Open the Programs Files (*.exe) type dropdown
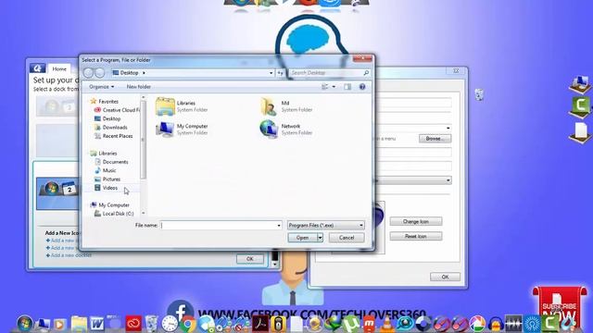Image resolution: width=593 pixels, height=333 pixels. (x=325, y=226)
